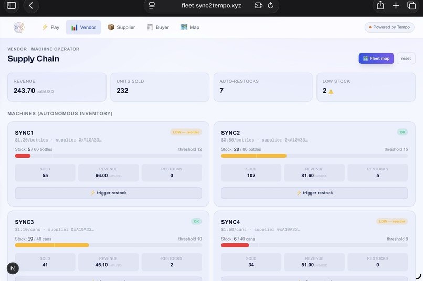Click the SYNC2 machine title
Image resolution: width=423 pixels, height=281 pixels.
point(230,133)
